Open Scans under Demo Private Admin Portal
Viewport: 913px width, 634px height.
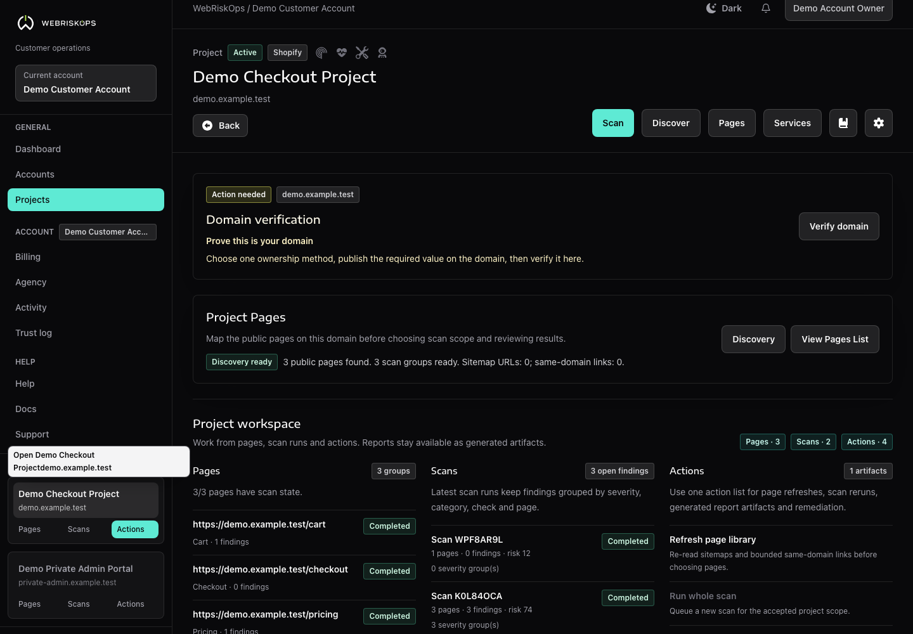click(79, 604)
